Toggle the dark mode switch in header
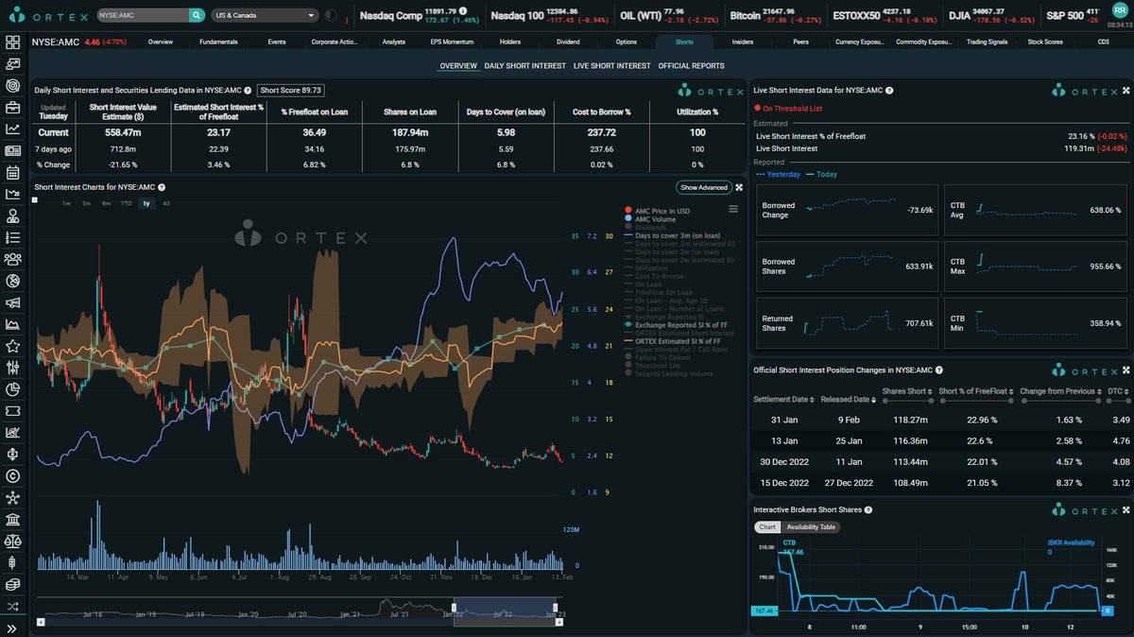 coord(330,15)
